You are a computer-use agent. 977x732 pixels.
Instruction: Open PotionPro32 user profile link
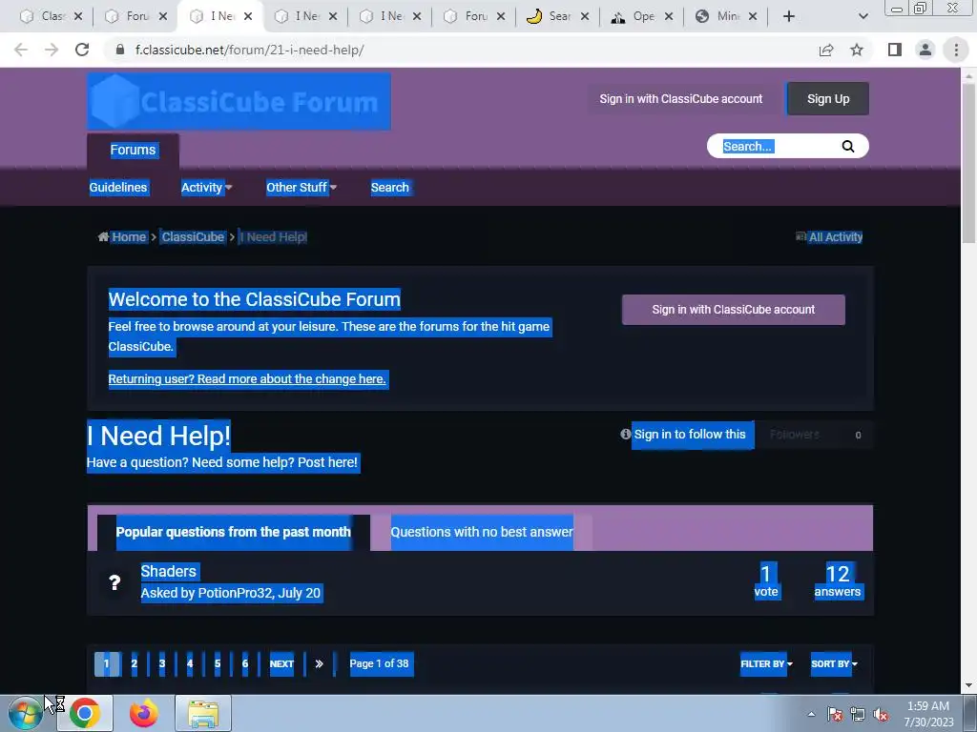tap(235, 593)
